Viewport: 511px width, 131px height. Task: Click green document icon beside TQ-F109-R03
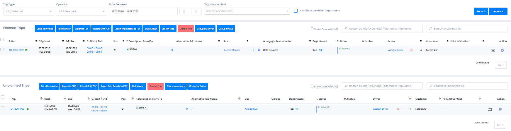(28, 109)
